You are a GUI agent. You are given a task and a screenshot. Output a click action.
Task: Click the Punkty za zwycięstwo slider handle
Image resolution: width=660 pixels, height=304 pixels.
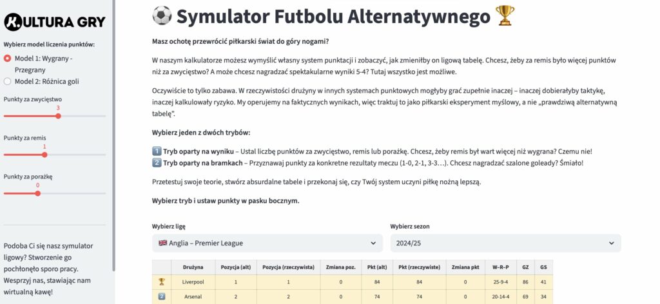point(58,116)
